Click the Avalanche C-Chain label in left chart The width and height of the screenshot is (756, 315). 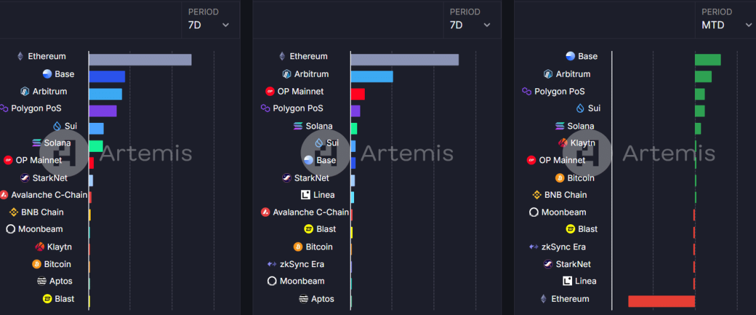pos(49,195)
